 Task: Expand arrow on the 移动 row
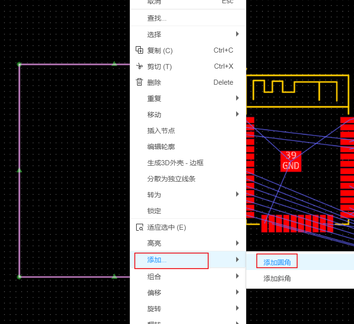coord(237,114)
